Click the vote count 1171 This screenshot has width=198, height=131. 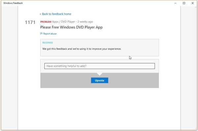(x=30, y=22)
